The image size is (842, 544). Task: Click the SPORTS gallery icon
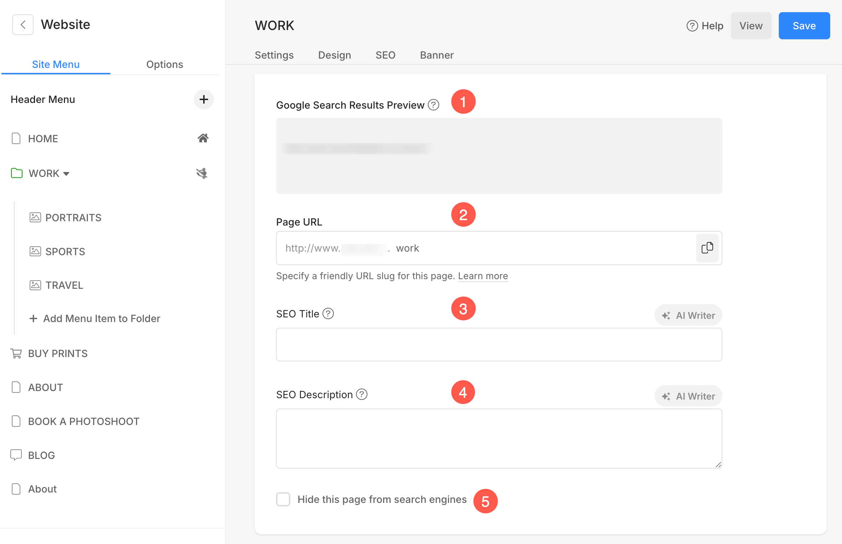tap(35, 251)
